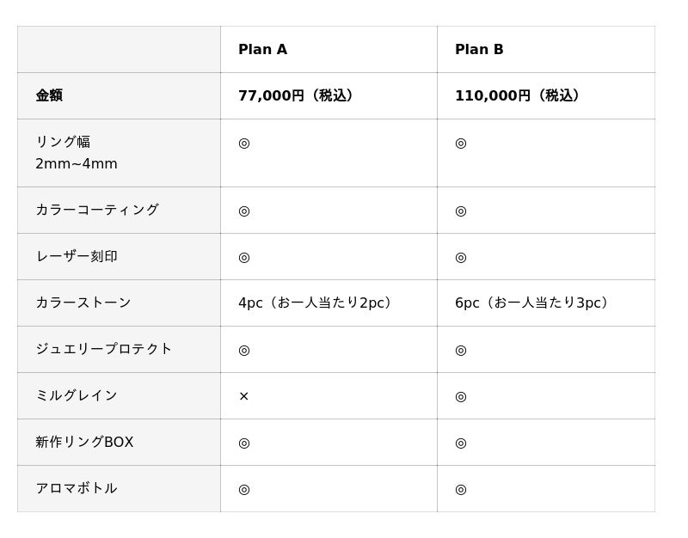Click the 新作リングBOX row label
The height and width of the screenshot is (538, 688).
coord(84,442)
